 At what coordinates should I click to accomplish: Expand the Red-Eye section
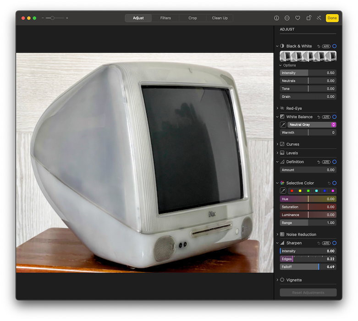(x=277, y=108)
